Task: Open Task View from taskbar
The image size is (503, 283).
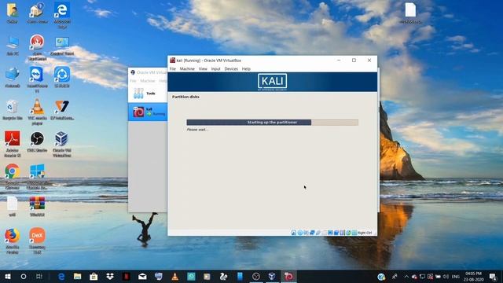Action: [39, 276]
